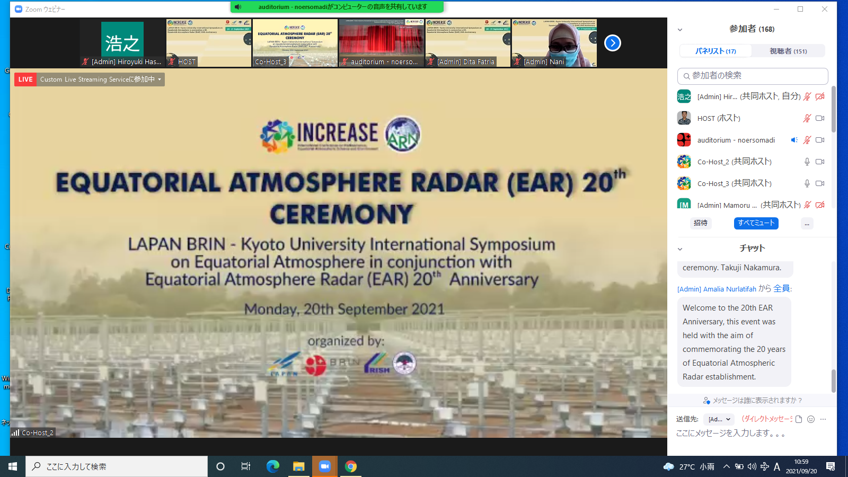This screenshot has width=848, height=477.
Task: Click HOST's profile photo avatar
Action: [x=684, y=118]
